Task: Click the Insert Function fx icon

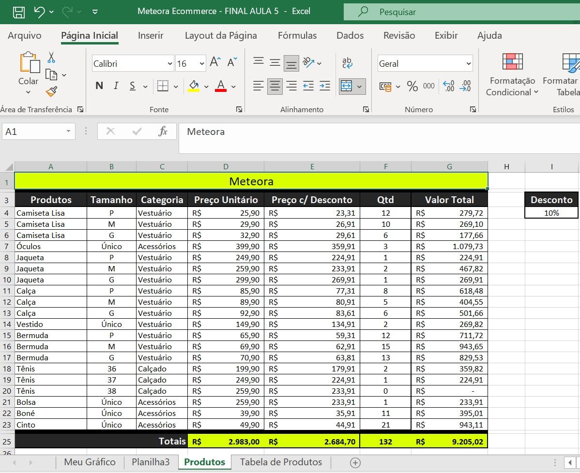Action: click(x=163, y=131)
